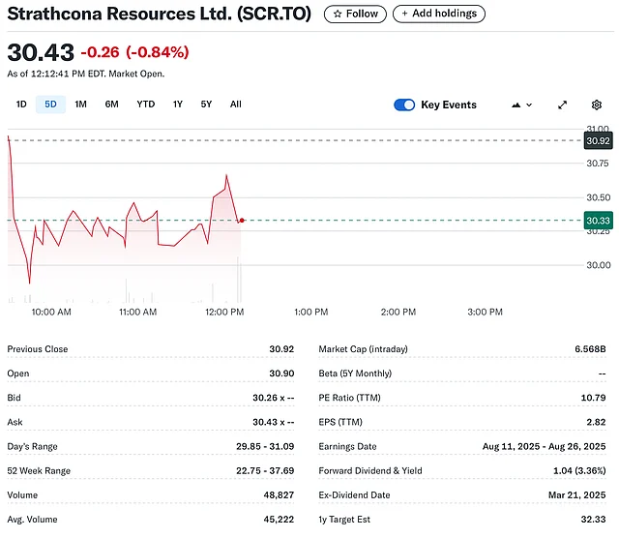Click the Open value 30.90
Screen dimensions: 619x538
pyautogui.click(x=281, y=374)
